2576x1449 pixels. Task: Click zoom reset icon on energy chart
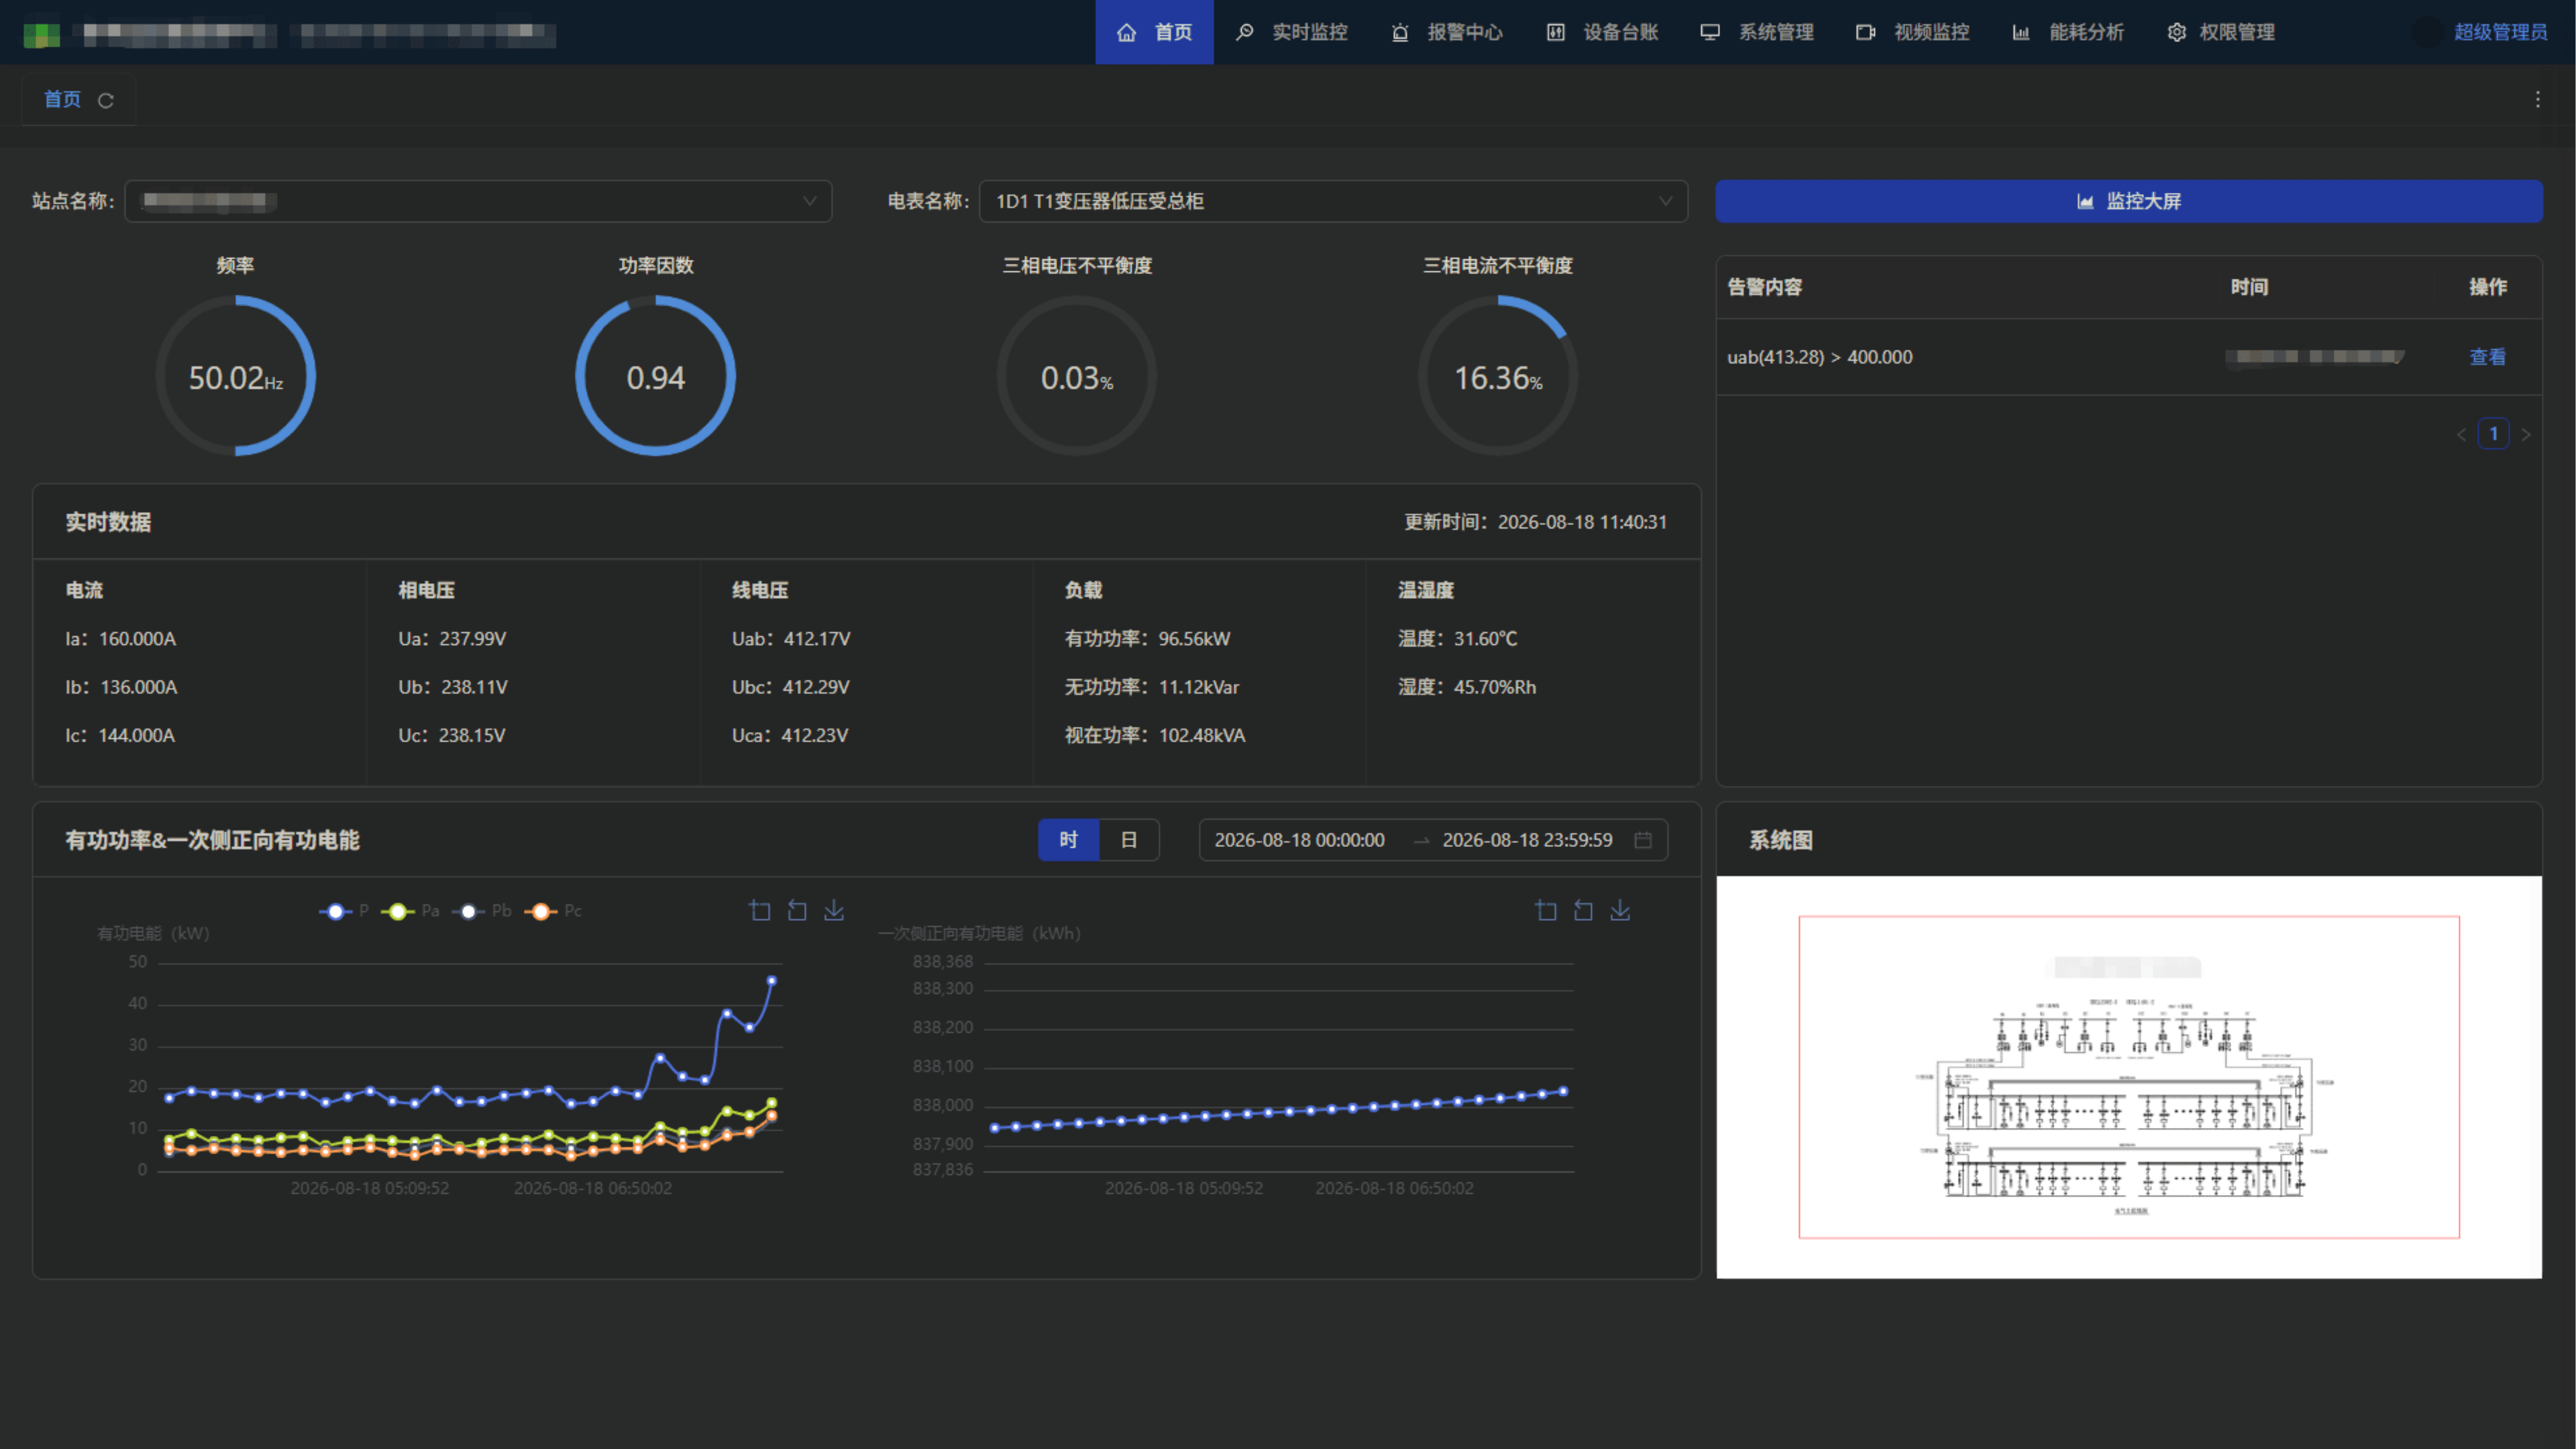pos(1583,910)
